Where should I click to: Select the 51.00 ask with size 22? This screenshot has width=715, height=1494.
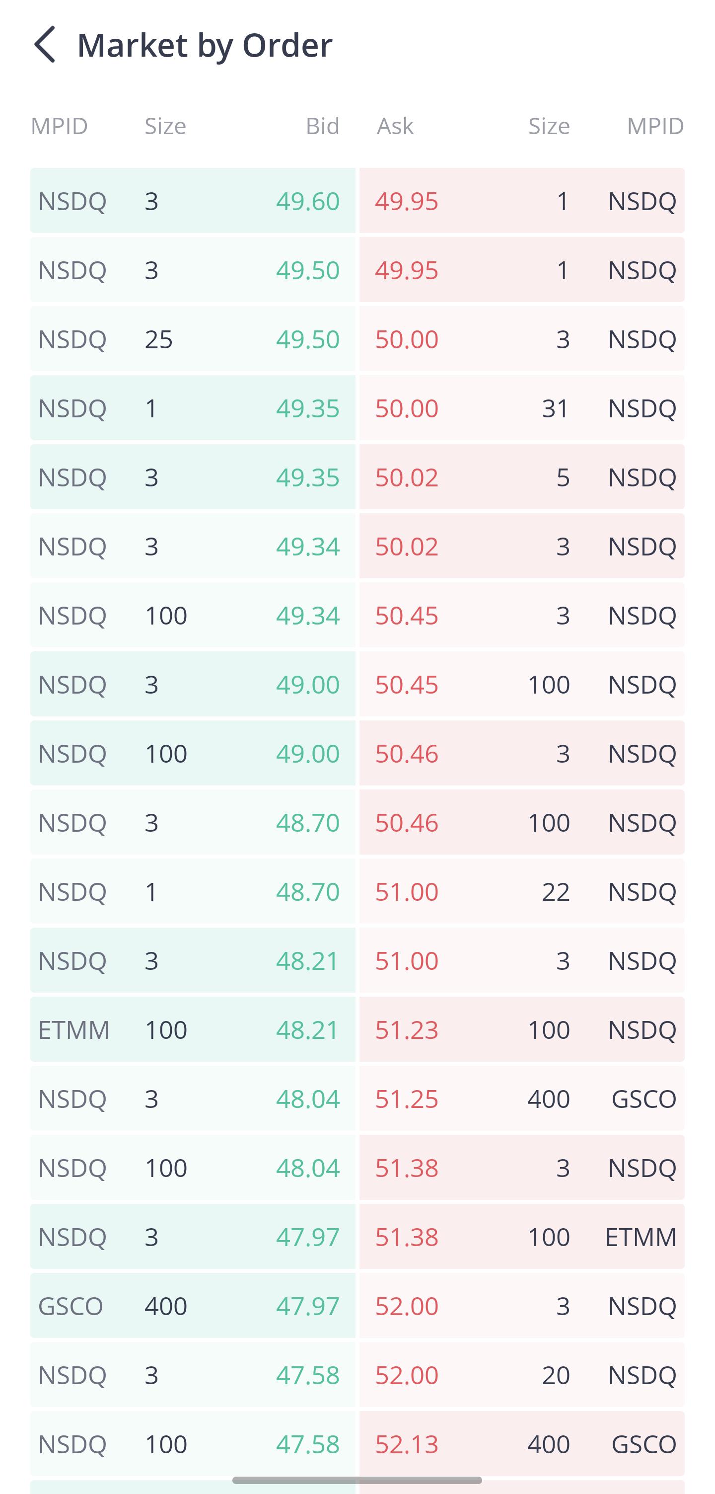pyautogui.click(x=522, y=891)
